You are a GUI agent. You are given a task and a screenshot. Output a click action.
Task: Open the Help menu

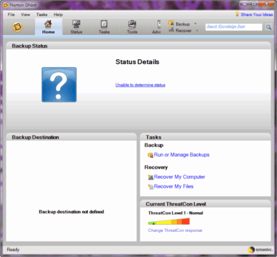58,15
